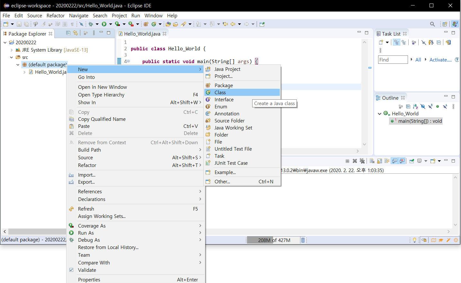Click Remove All Terminated Launches in Console
The image size is (461, 283).
362,161
